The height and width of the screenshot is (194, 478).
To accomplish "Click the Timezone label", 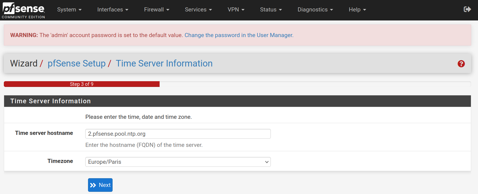I will [60, 161].
